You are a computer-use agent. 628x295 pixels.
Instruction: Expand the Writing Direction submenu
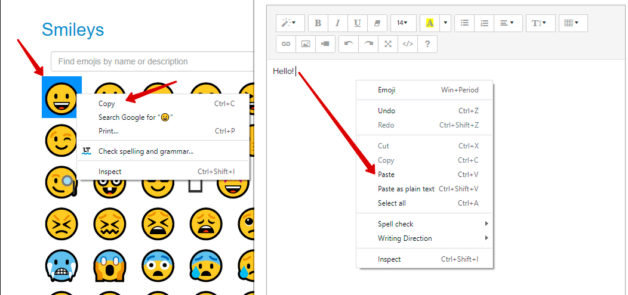pyautogui.click(x=424, y=238)
